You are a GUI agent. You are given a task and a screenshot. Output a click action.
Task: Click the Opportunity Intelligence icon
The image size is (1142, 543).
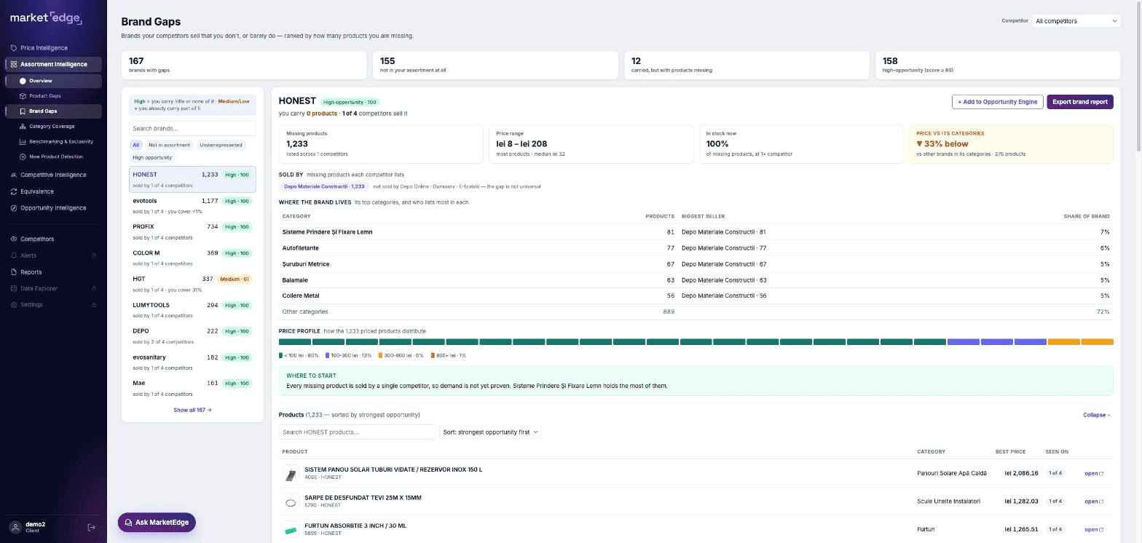tap(14, 208)
